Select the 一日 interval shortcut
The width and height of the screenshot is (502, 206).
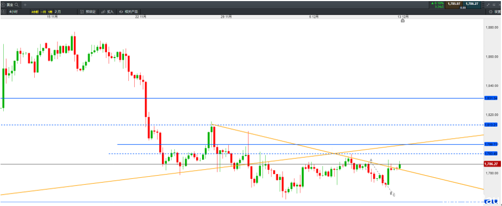pos(43,12)
